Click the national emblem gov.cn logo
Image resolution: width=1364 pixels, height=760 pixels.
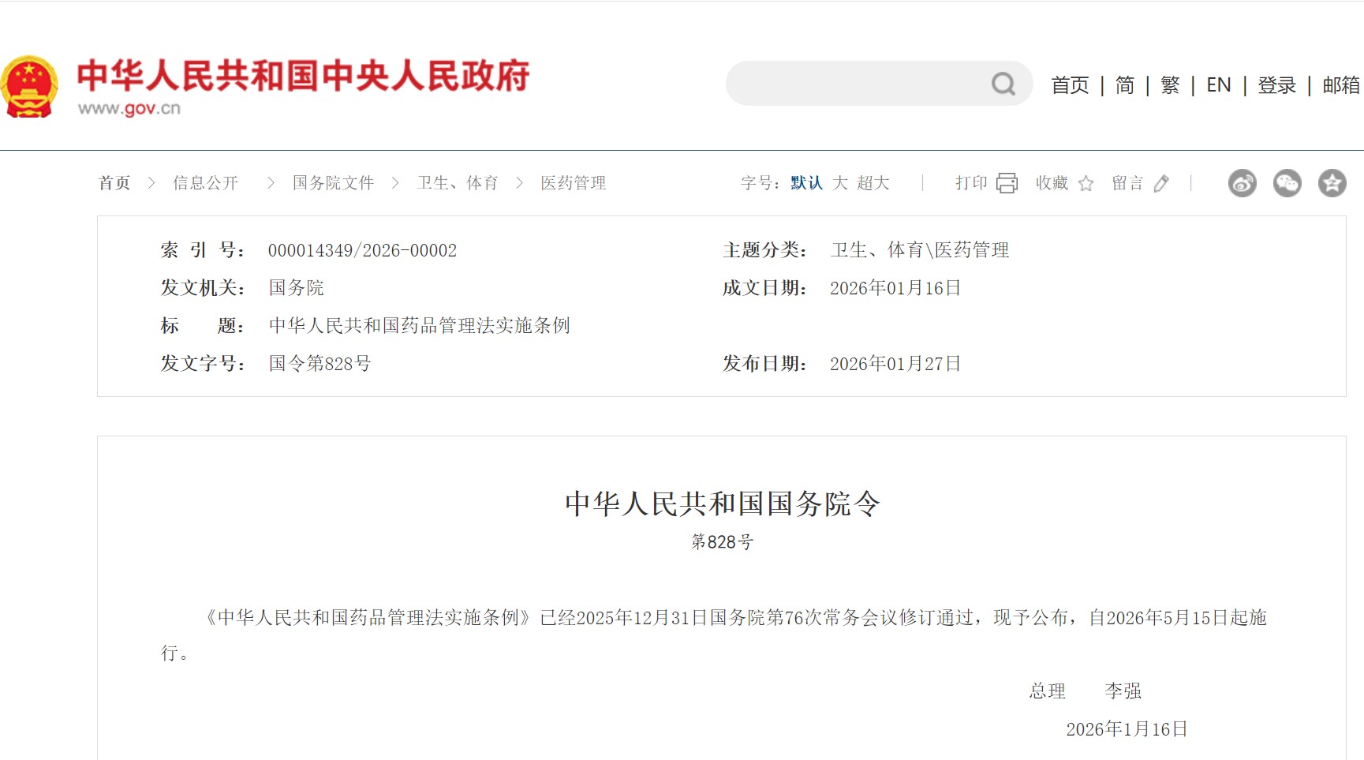[x=32, y=83]
